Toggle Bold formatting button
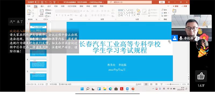 tap(56, 15)
